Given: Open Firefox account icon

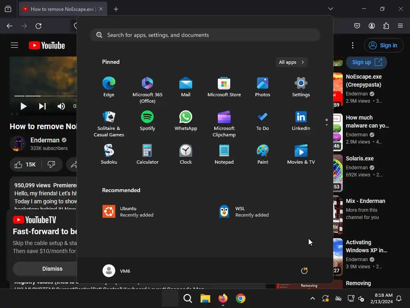Looking at the screenshot, I should [x=372, y=26].
